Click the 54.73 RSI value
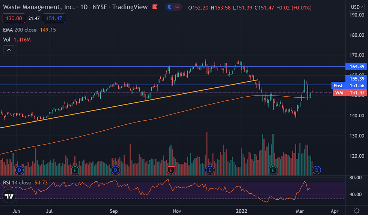368x215 pixels. [41, 182]
